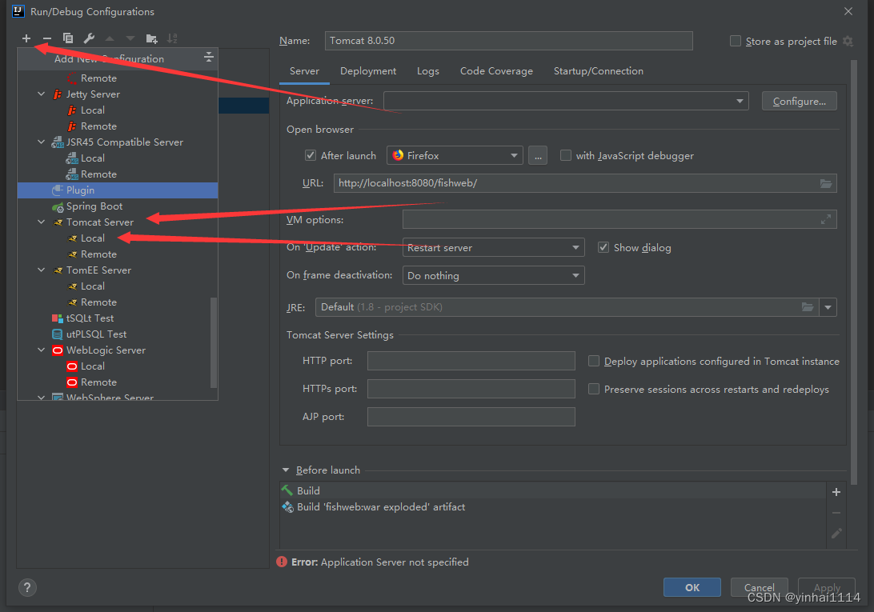Screen dimensions: 874x612
Task: Click plus icon in Before launch panel
Action: [836, 492]
